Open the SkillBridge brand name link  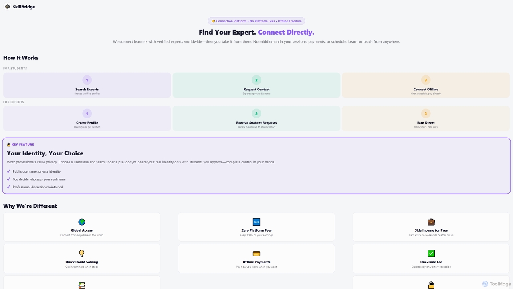click(x=24, y=7)
